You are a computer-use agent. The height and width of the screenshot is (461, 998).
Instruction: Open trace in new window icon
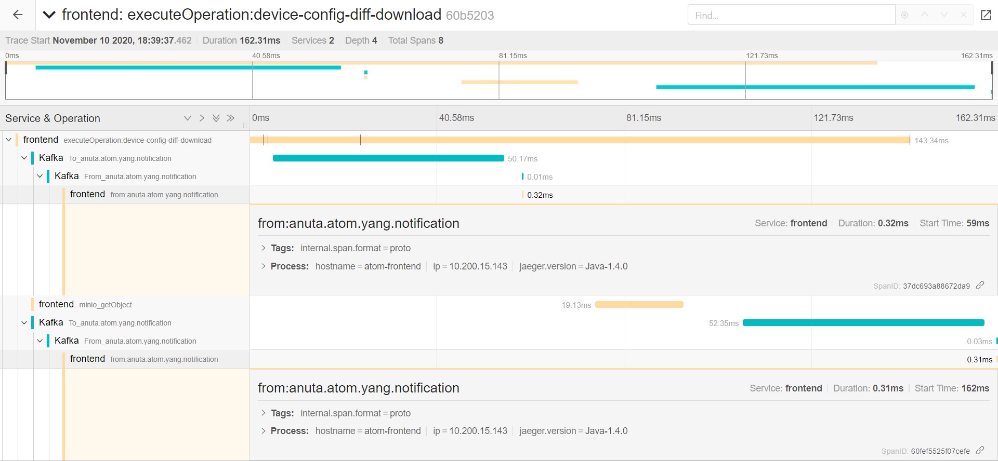986,15
